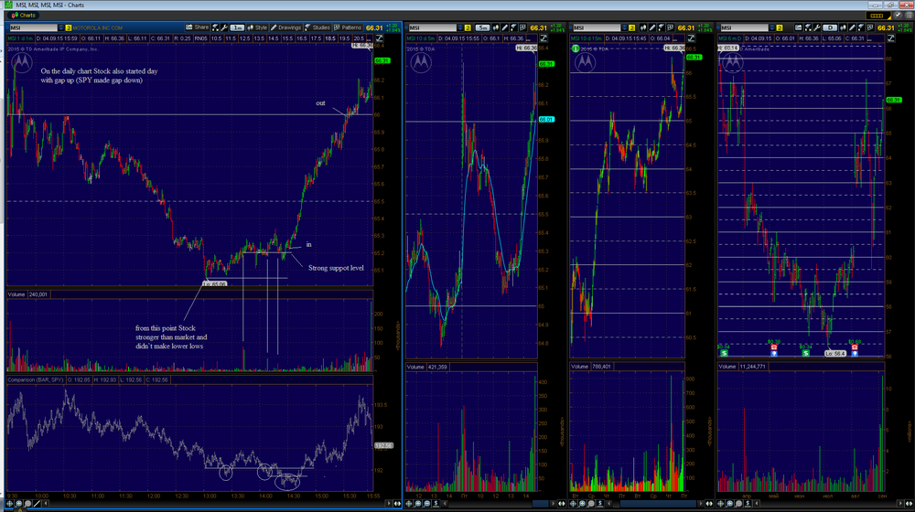Click the zoom in magnifier under the 1m chart

click(18, 503)
